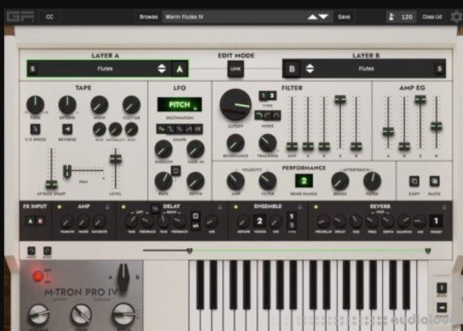Lock the Delay effect section
The height and width of the screenshot is (331, 463).
pos(220,207)
